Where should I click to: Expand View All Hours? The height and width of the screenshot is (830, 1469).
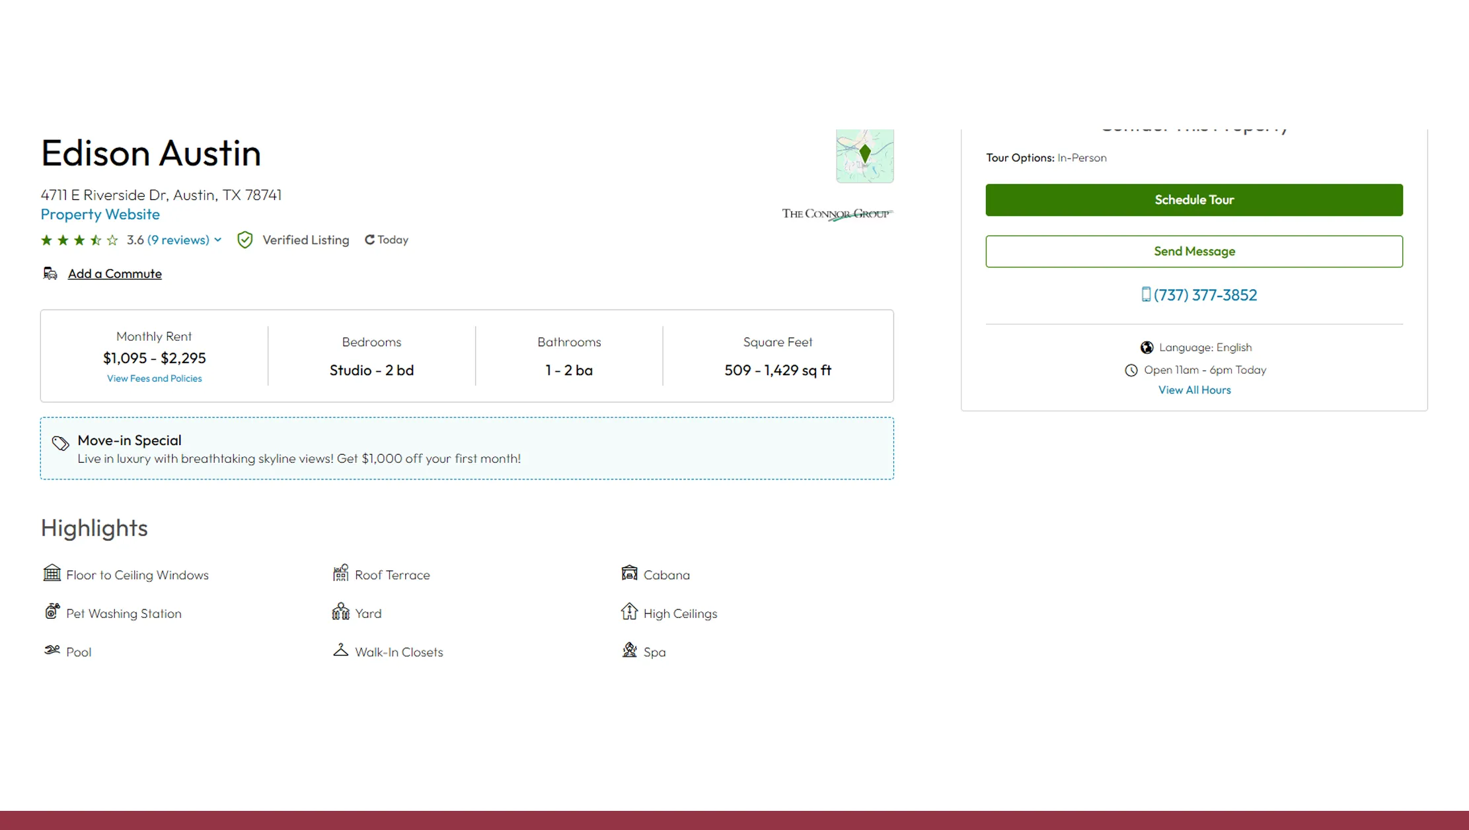tap(1194, 390)
